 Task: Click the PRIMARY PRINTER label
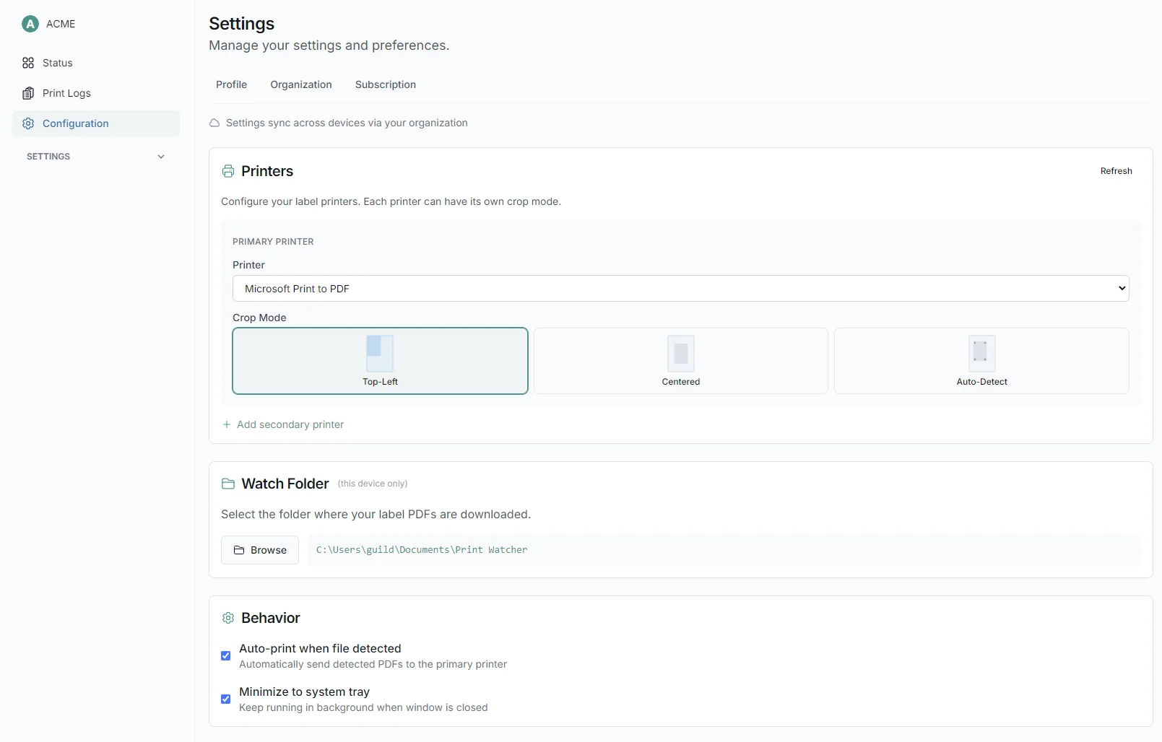pyautogui.click(x=273, y=242)
